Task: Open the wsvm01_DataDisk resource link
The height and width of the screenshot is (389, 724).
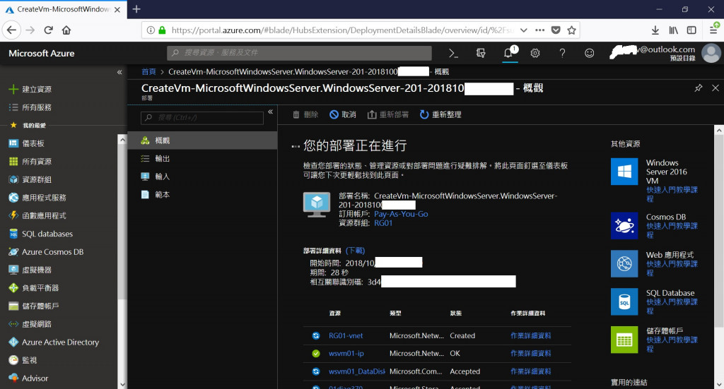Action: tap(357, 371)
